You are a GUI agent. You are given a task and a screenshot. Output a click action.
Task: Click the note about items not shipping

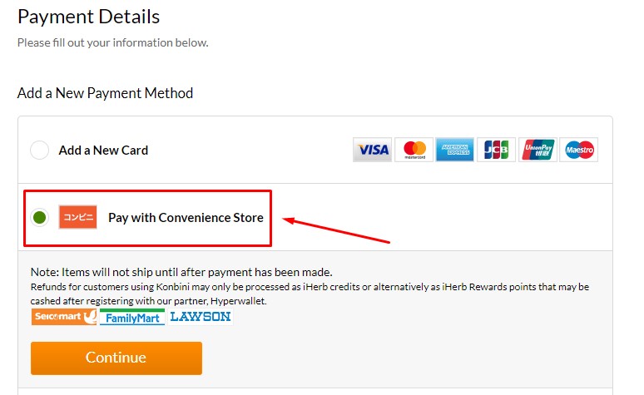click(181, 272)
